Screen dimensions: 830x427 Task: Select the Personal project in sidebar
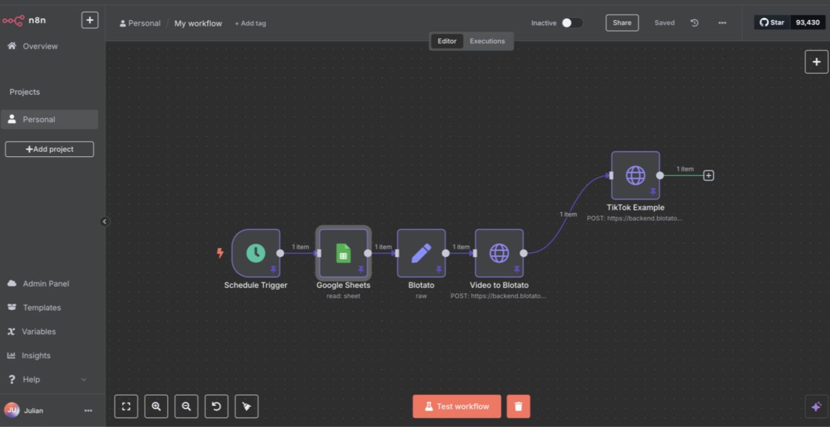(49, 119)
